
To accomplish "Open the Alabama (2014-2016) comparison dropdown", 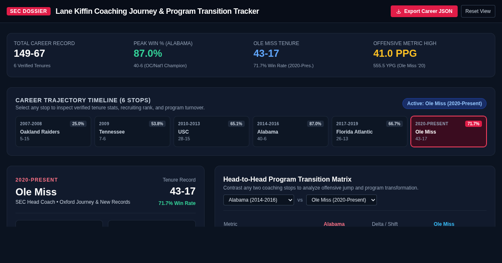I will coord(259,200).
